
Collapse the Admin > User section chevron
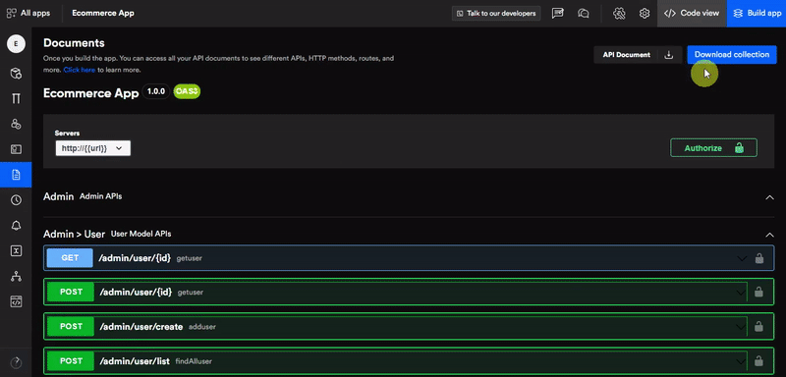click(769, 235)
